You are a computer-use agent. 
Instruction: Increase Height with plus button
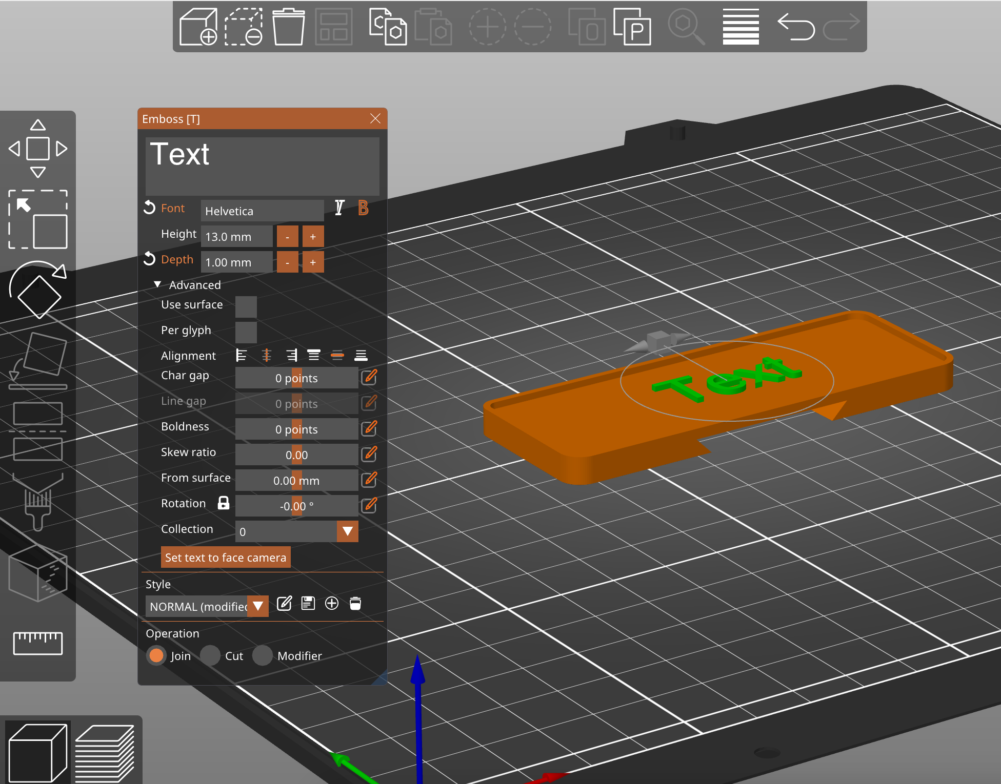click(313, 237)
